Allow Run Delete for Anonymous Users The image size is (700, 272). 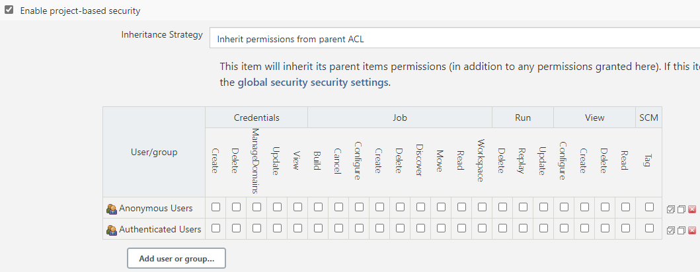[x=502, y=207]
